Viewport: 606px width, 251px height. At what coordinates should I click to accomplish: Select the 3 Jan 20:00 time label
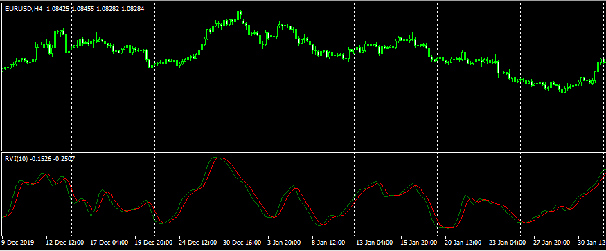[x=285, y=243]
